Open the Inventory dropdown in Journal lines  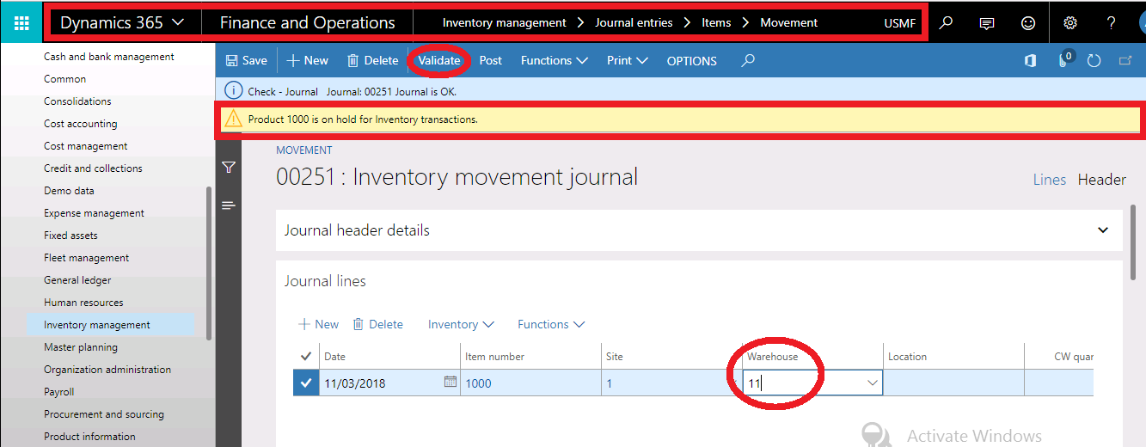pyautogui.click(x=462, y=324)
